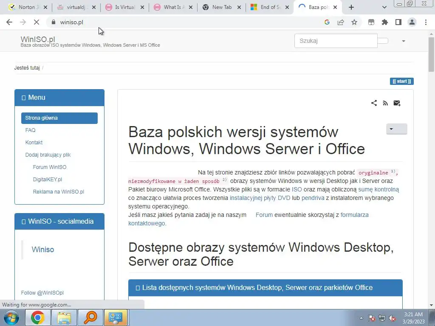435x326 pixels.
Task: Show hidden tray icons arrow
Action: tap(361, 318)
